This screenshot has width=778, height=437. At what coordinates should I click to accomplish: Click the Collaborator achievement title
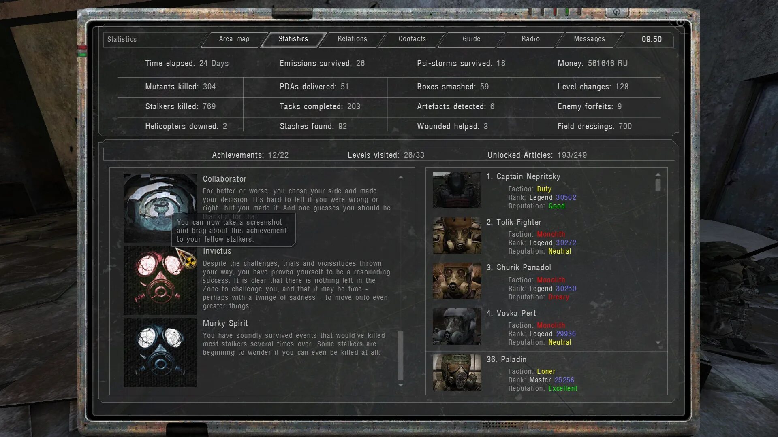point(224,179)
